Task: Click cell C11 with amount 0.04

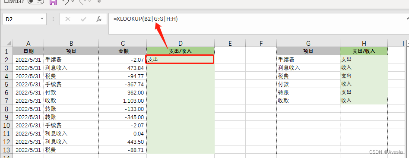Action: (x=123, y=133)
